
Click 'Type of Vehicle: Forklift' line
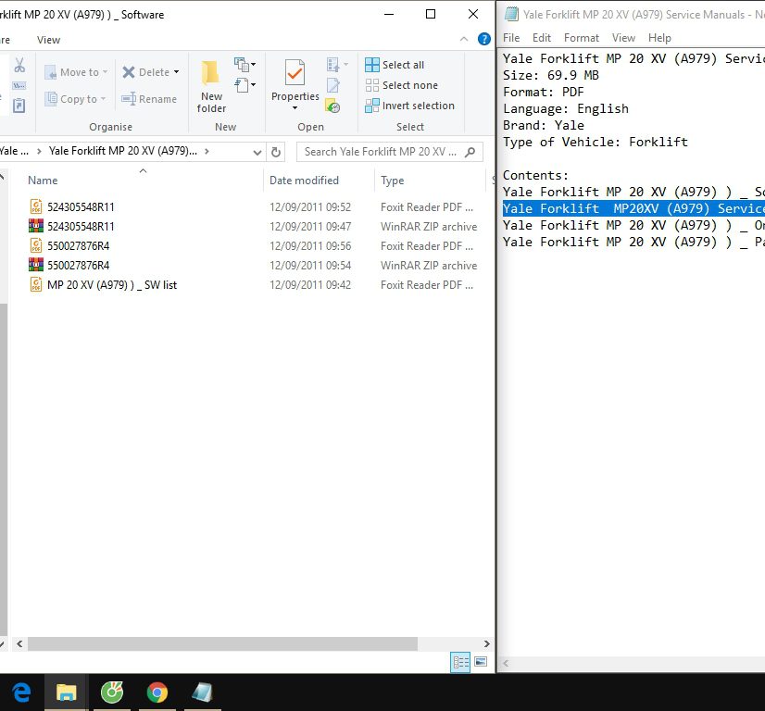pos(596,142)
